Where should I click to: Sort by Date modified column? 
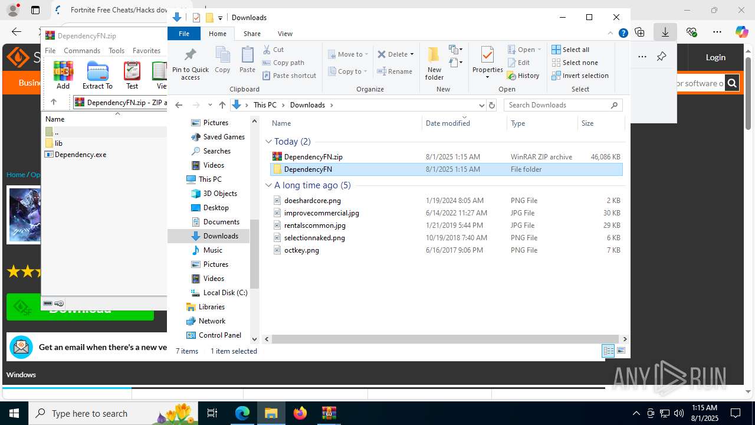(x=448, y=123)
